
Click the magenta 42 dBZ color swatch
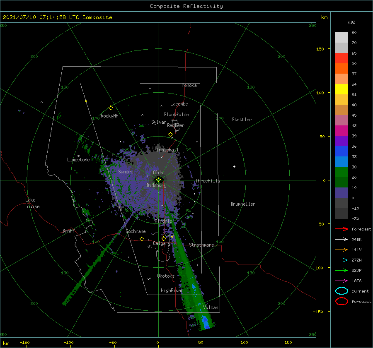pos(342,130)
